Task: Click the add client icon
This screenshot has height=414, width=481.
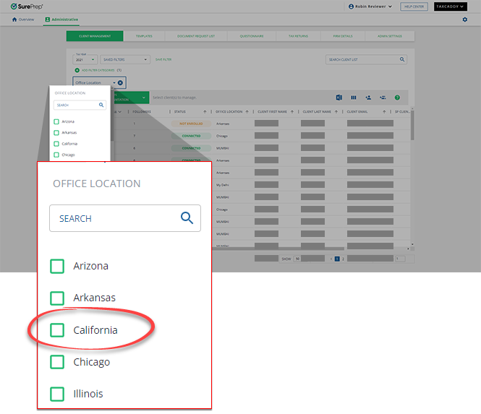Action: [x=368, y=98]
